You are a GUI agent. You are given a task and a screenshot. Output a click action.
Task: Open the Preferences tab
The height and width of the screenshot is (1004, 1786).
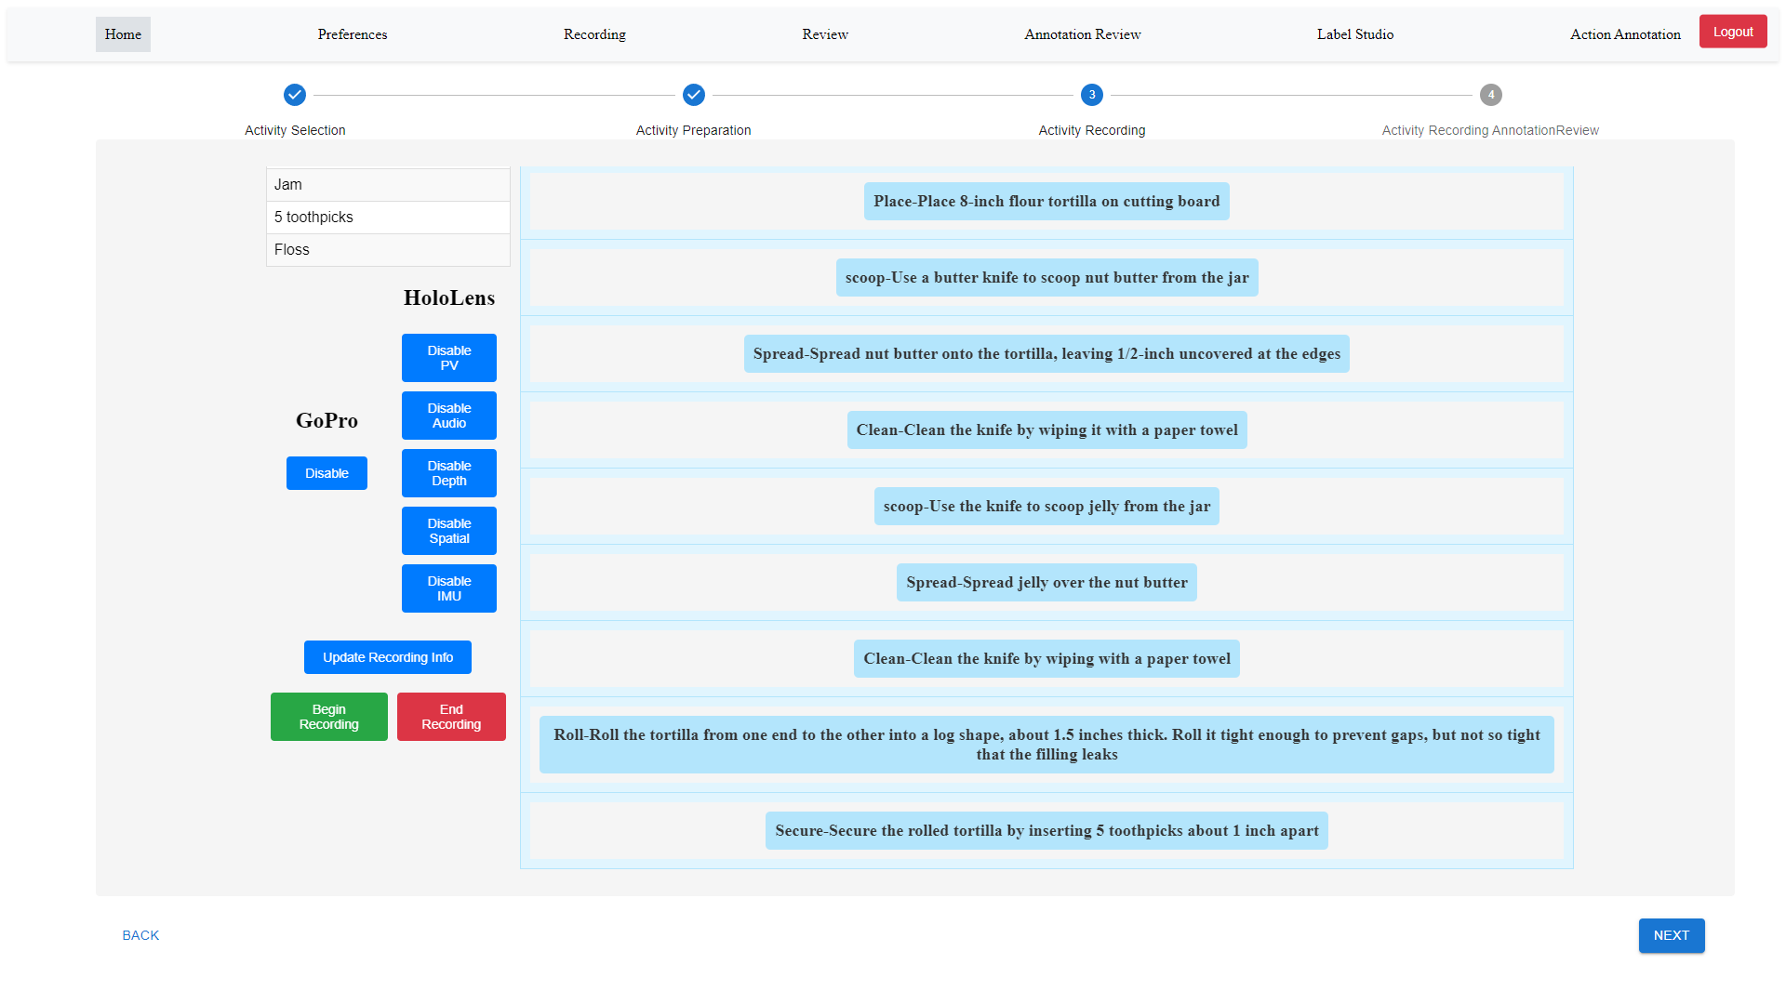coord(352,34)
